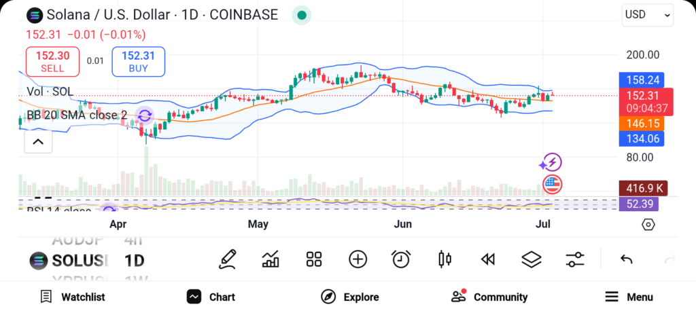Open the Watchlist tab
Image resolution: width=696 pixels, height=313 pixels.
coord(72,297)
